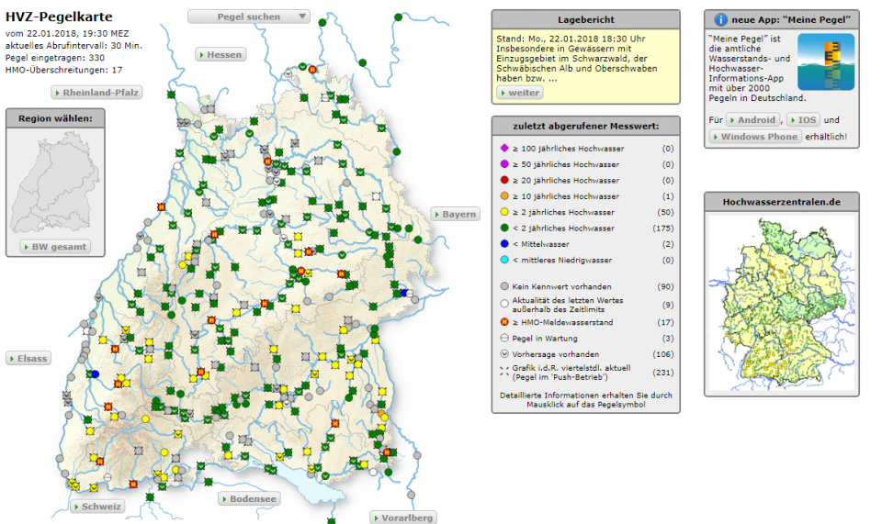Click the orange 10-year flood legend swatch
The height and width of the screenshot is (524, 882).
point(504,196)
